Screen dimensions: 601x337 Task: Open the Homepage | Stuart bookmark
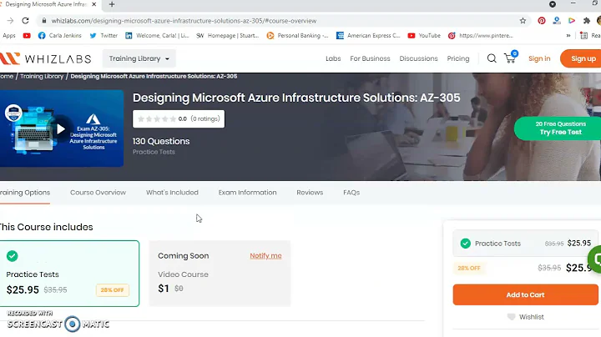228,36
